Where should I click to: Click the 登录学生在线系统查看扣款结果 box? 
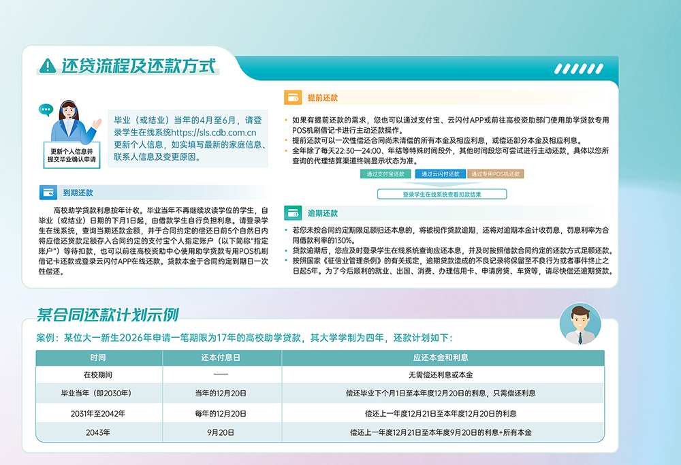coord(442,194)
